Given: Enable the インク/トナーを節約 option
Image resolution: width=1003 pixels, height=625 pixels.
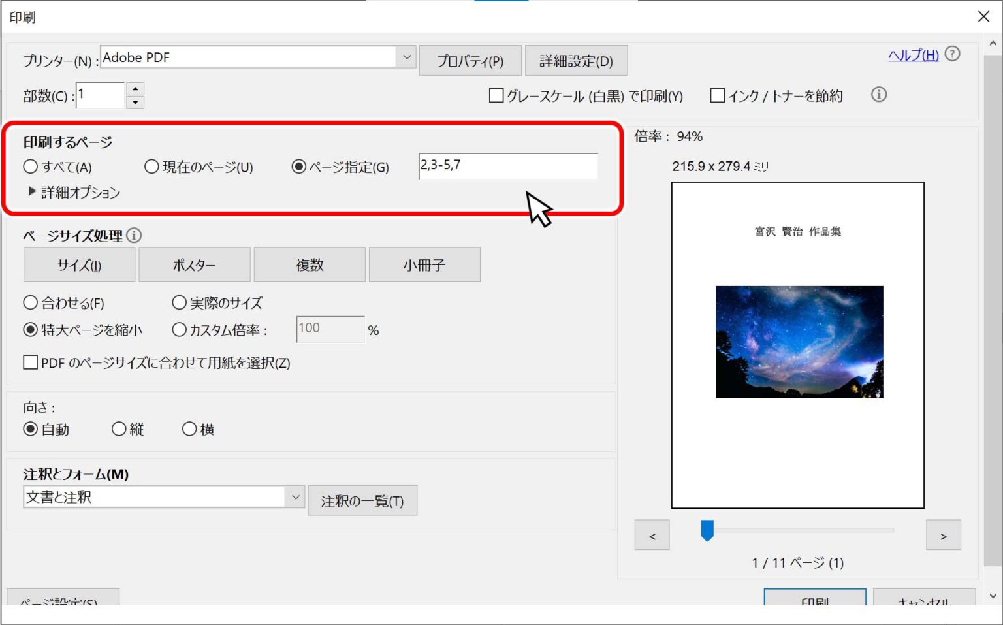Looking at the screenshot, I should click(x=717, y=95).
